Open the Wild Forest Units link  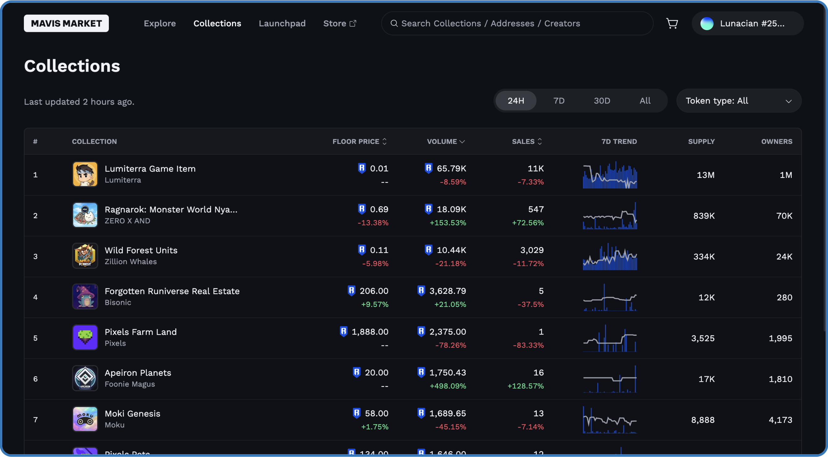(141, 250)
